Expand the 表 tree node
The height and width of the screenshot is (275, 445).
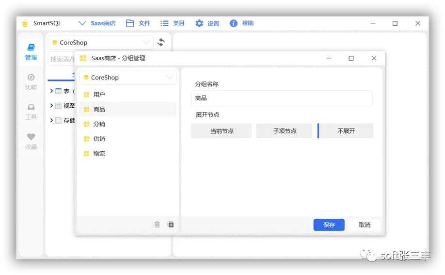[x=51, y=91]
